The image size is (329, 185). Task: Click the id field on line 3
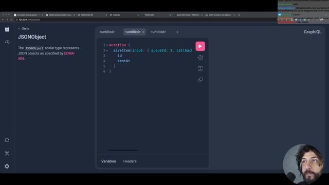pos(120,55)
